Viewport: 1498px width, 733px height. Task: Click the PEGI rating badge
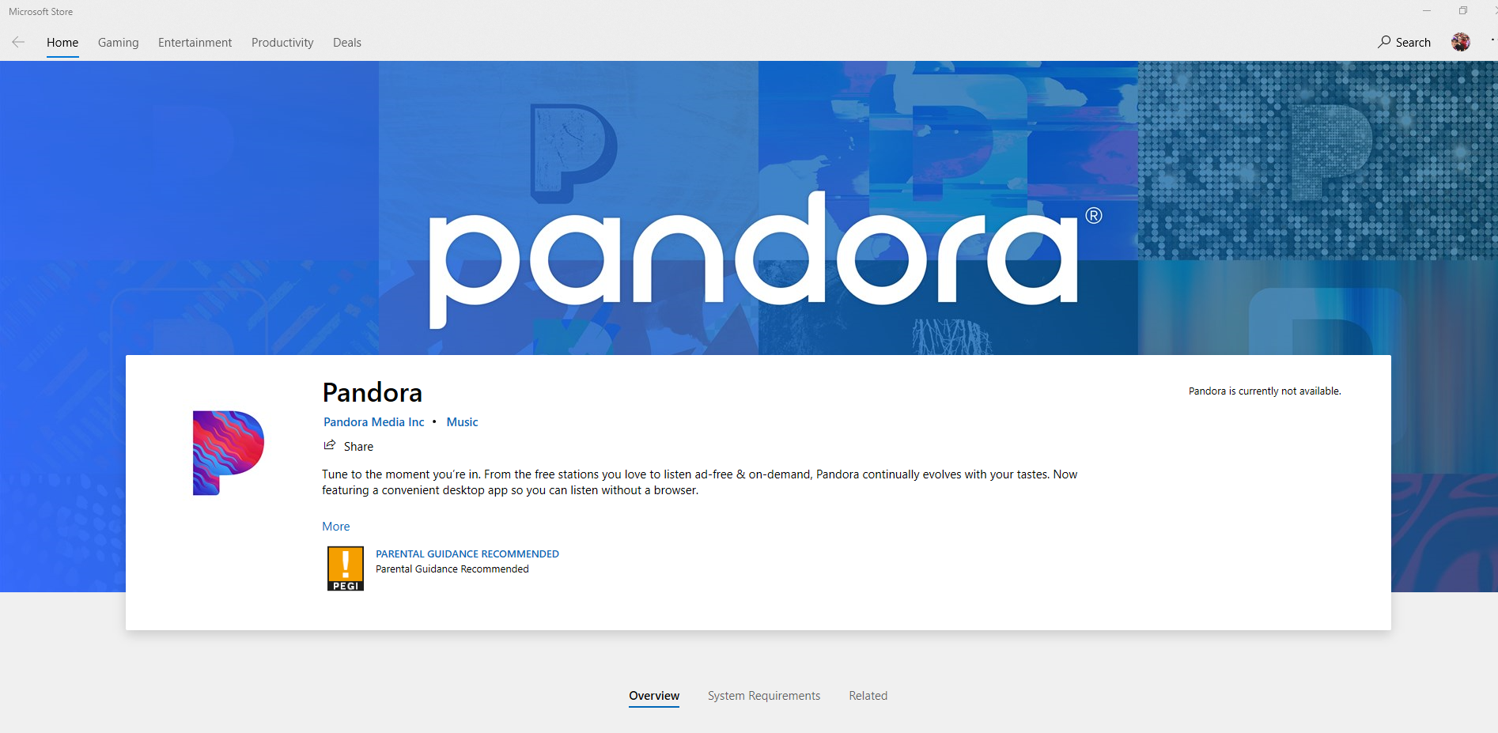pos(346,569)
